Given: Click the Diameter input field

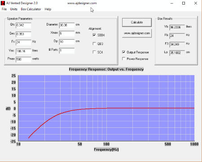Looking at the screenshot, I should [x=67, y=25].
